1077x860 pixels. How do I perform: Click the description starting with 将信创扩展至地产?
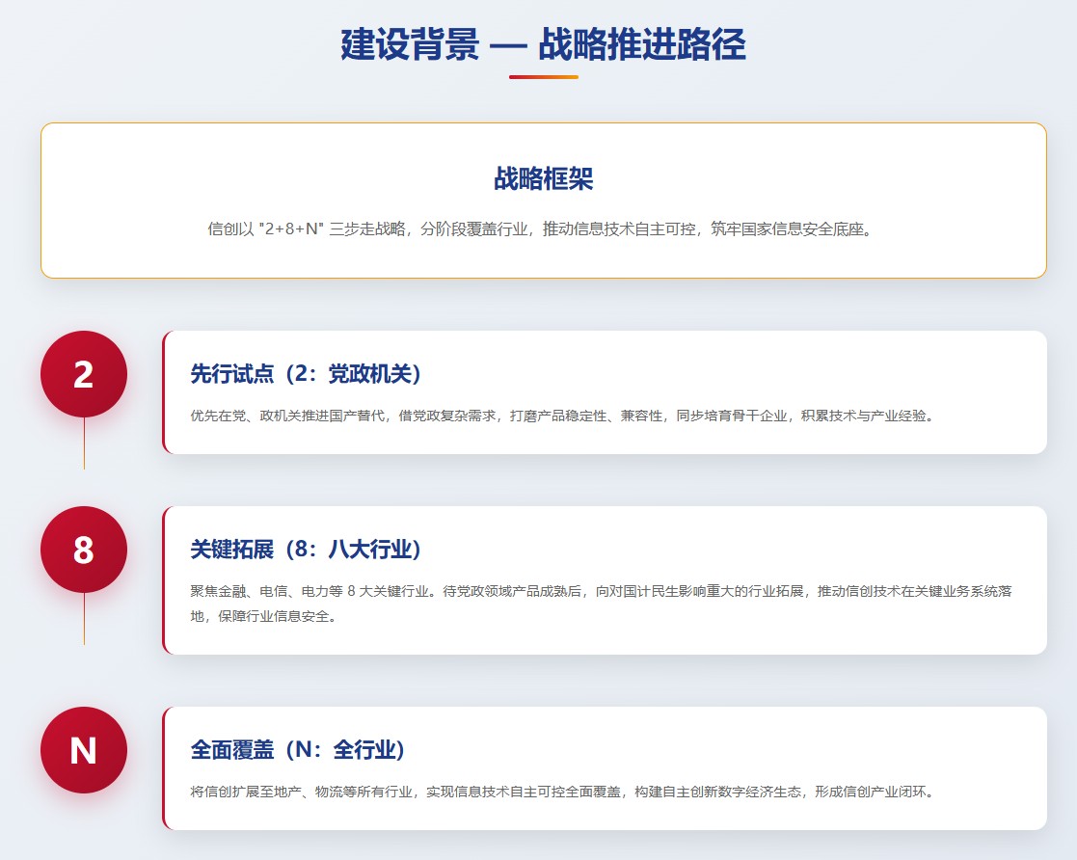point(561,793)
